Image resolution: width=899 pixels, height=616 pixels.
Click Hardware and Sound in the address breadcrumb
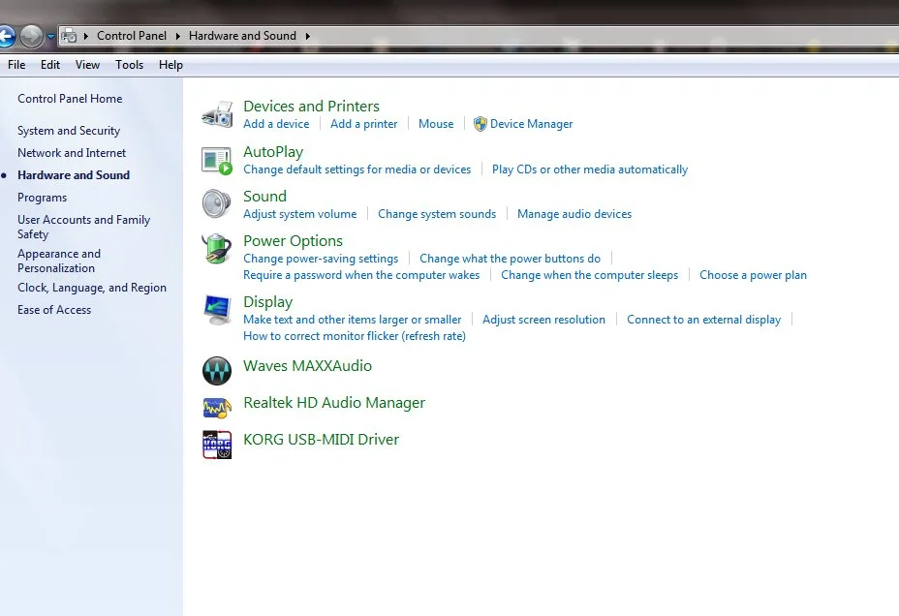tap(242, 36)
